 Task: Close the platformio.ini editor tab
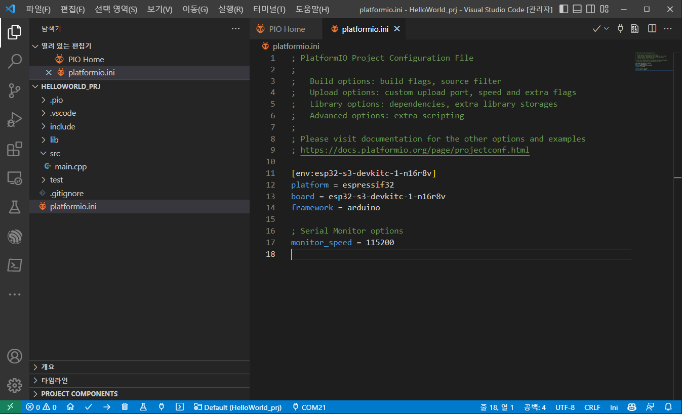pyautogui.click(x=397, y=29)
